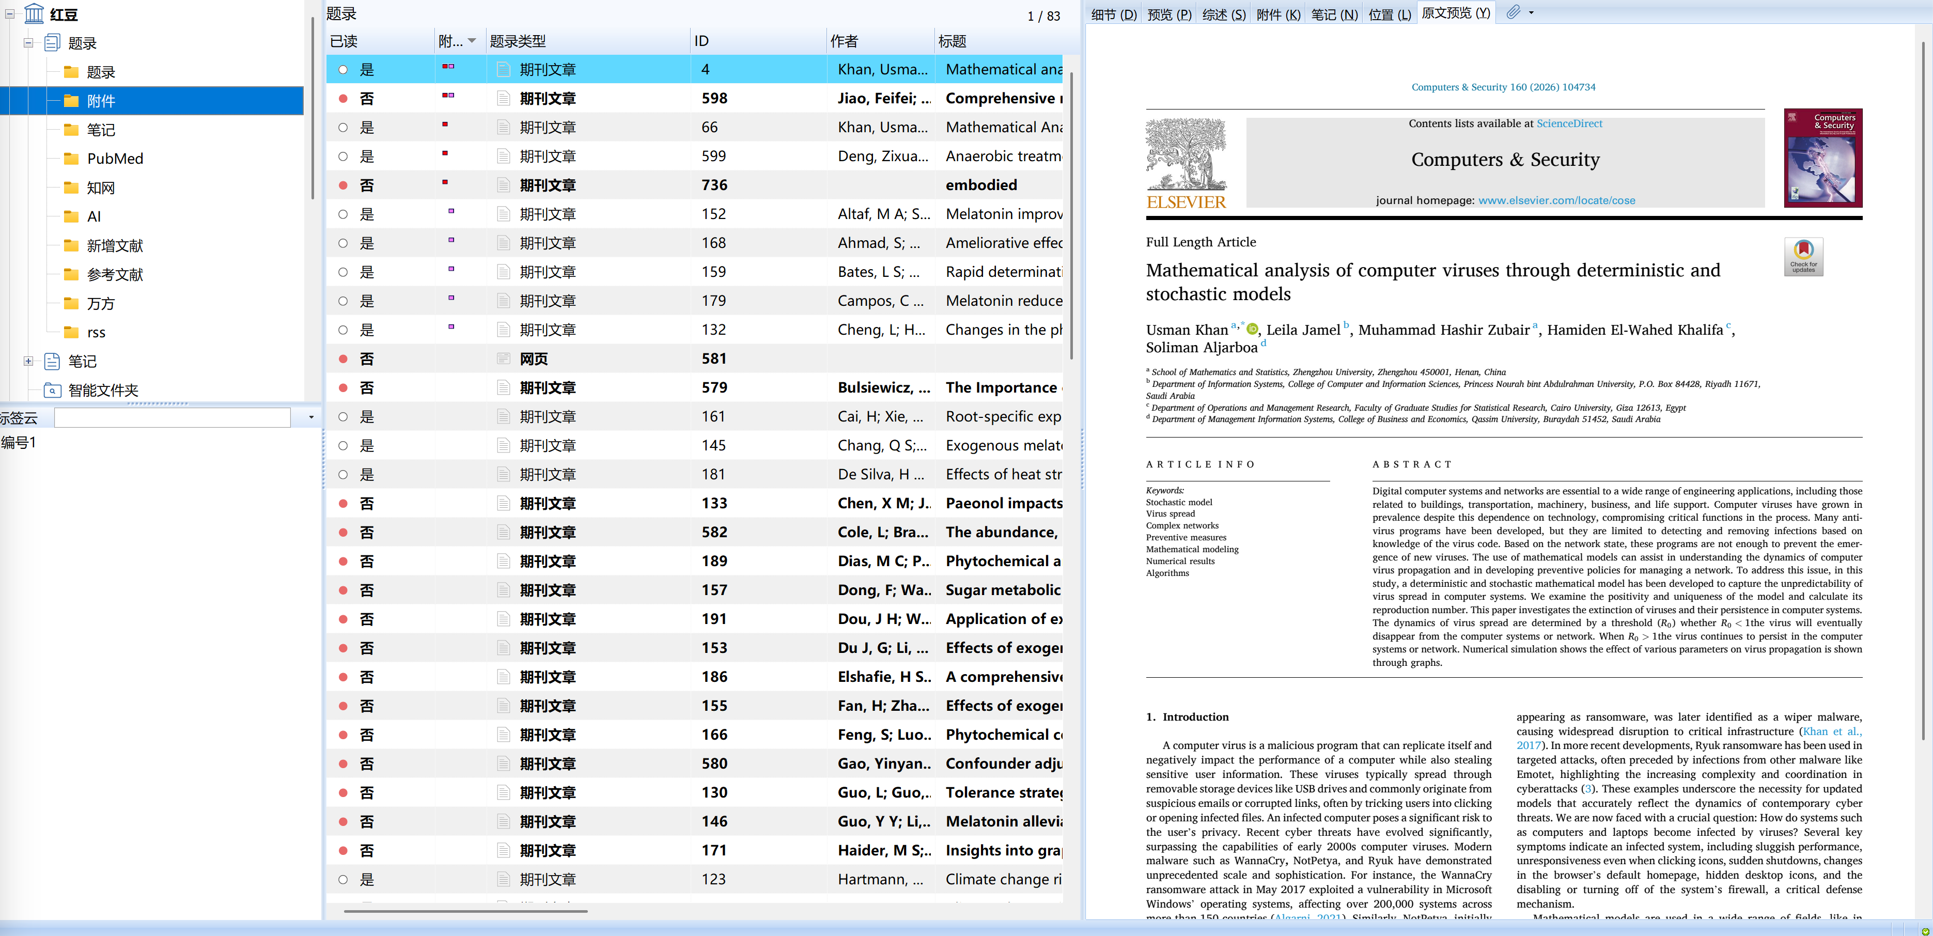This screenshot has height=936, width=1933.
Task: Toggle read status of Bulsiewicz ID 579 row
Action: click(x=343, y=388)
